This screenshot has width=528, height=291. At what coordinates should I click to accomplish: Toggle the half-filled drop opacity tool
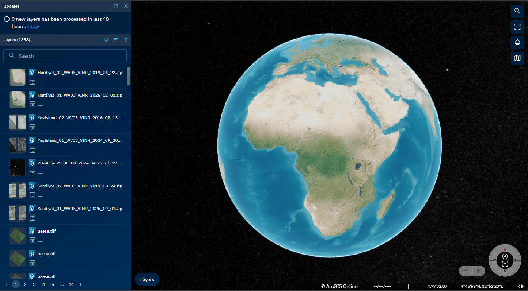[517, 42]
